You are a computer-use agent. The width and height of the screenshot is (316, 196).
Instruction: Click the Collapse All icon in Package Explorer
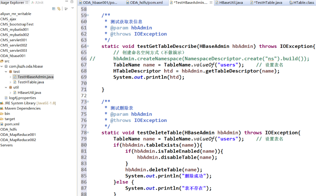pos(53,9)
